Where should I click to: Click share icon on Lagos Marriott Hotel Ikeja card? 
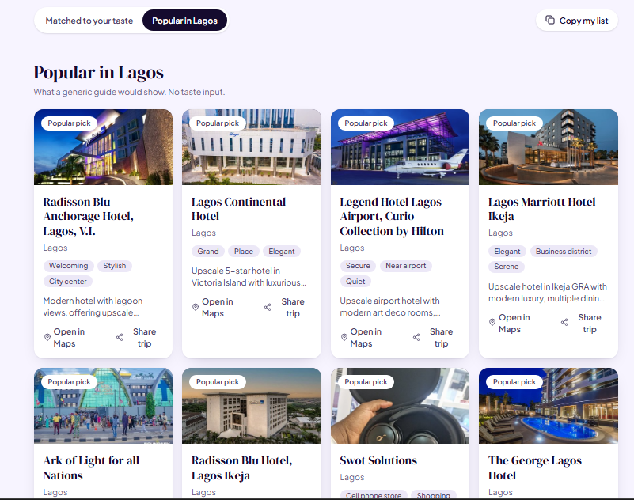[564, 322]
